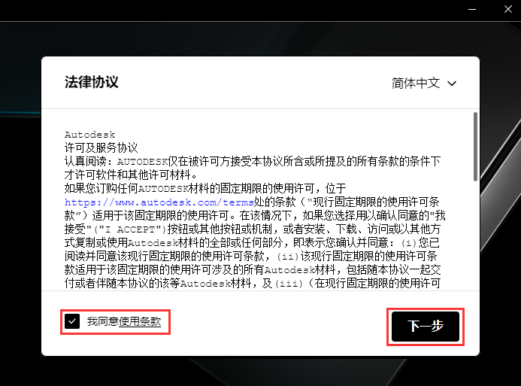This screenshot has height=386, width=521.
Task: Click the line starting with 如果您订购任何
Action: pyautogui.click(x=226, y=188)
